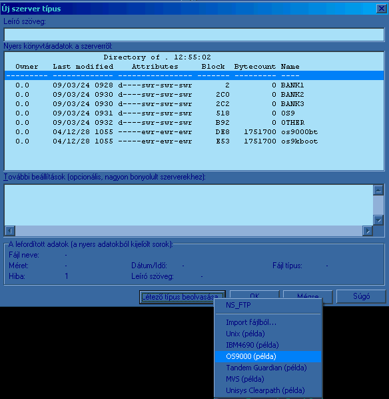Select the os9000bt file row
Screen dimensions: 389x399
(x=194, y=132)
